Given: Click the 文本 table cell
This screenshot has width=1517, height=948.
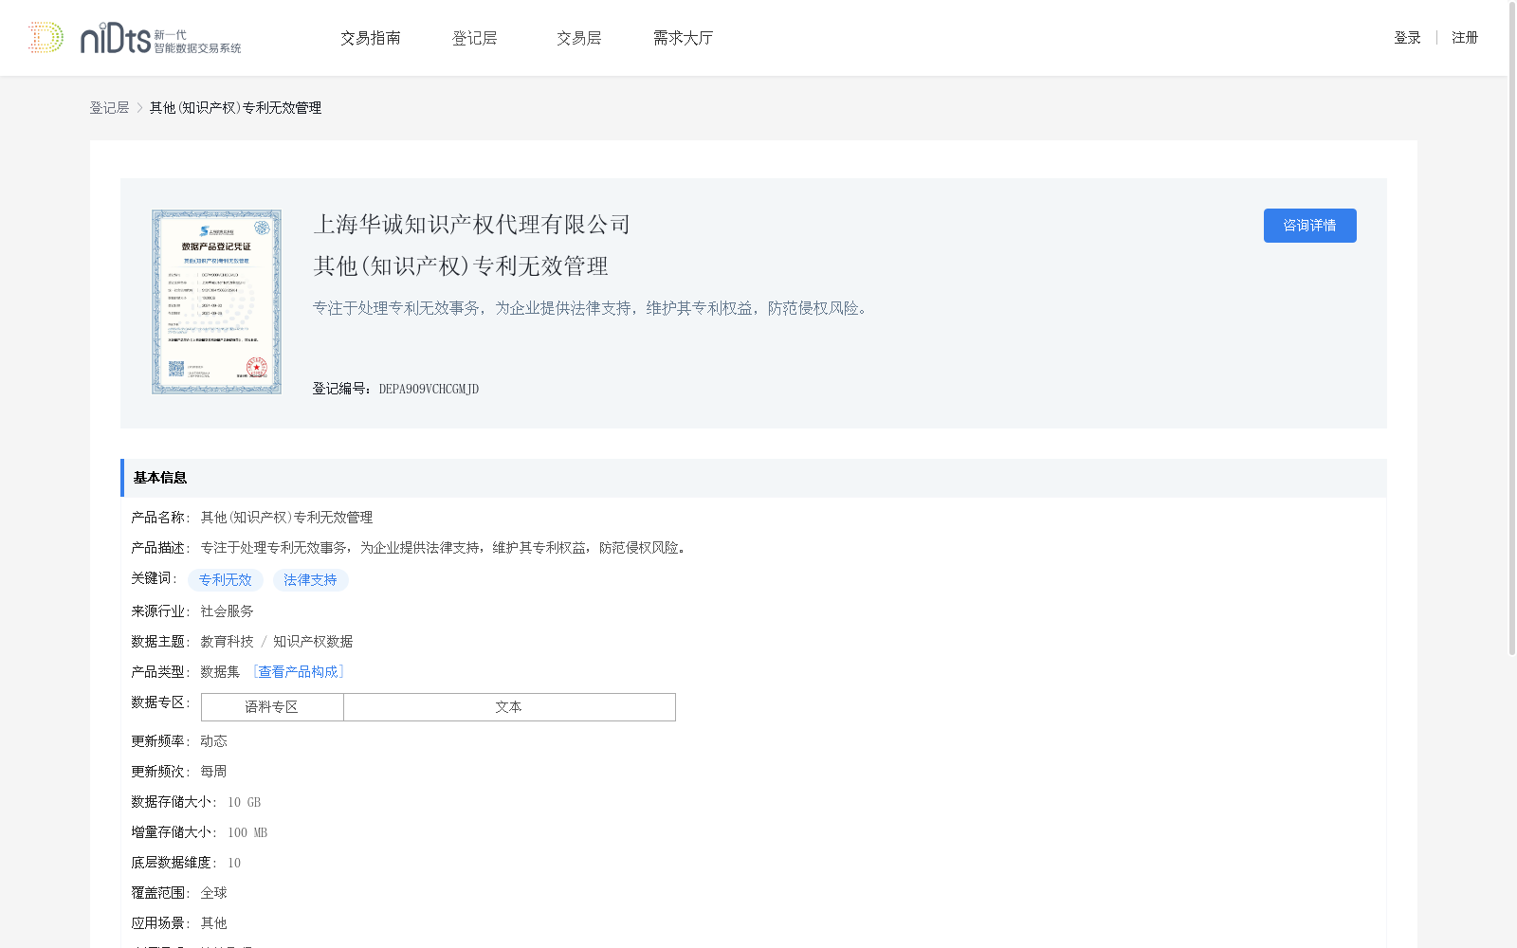Looking at the screenshot, I should [x=509, y=707].
